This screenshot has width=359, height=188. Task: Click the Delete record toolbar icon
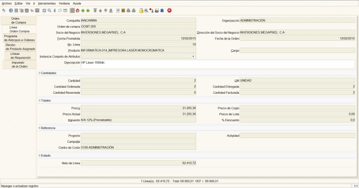tap(27, 10)
